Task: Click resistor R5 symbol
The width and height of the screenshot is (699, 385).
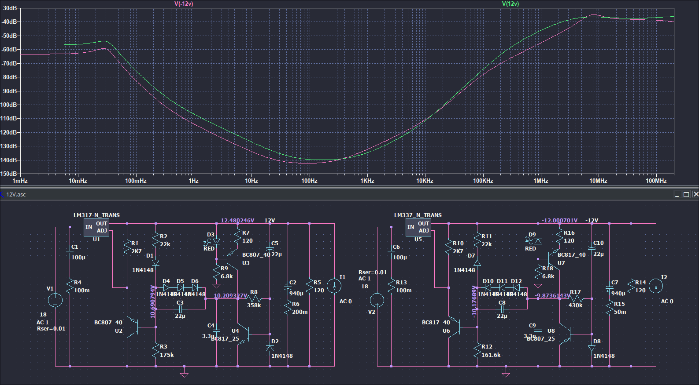Action: coord(309,287)
